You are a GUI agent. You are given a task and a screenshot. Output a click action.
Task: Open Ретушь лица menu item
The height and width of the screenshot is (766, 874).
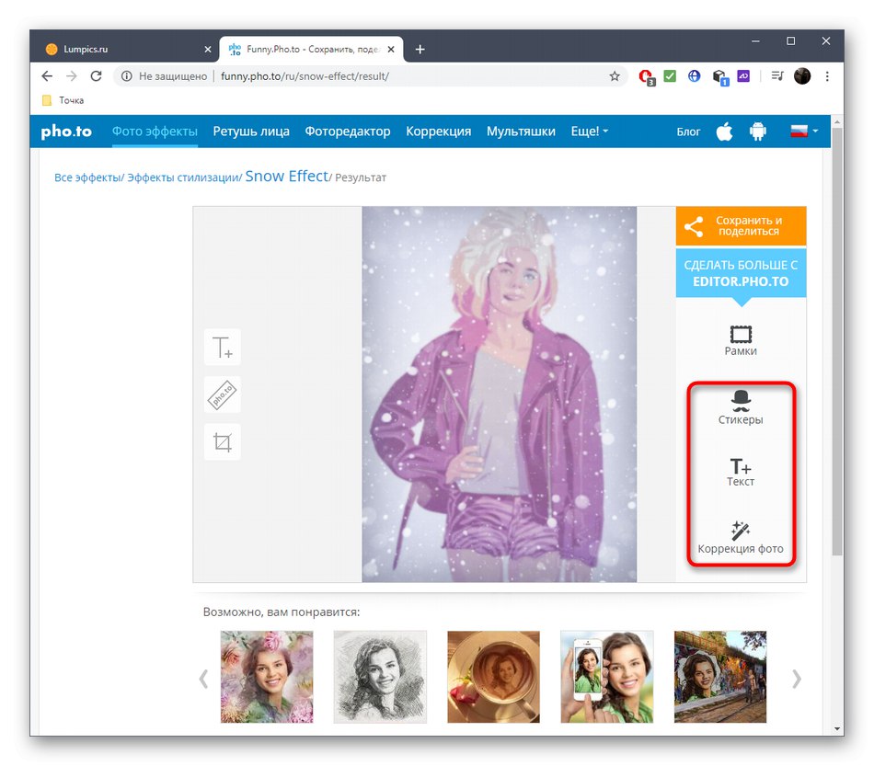(x=251, y=131)
